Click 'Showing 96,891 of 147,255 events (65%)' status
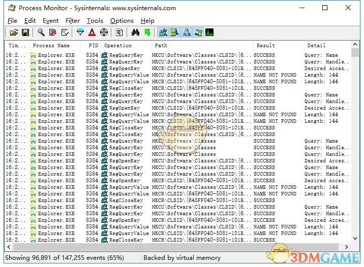Viewport: 364px width, 267px height. point(65,258)
